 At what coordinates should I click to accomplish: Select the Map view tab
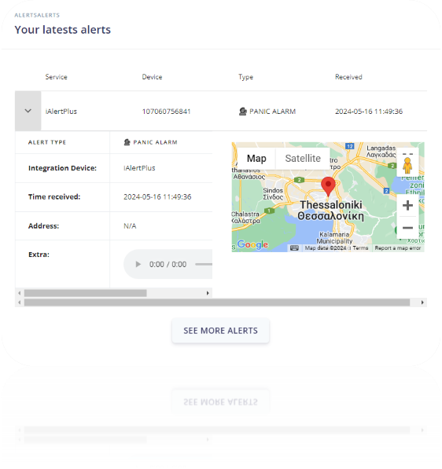point(256,159)
